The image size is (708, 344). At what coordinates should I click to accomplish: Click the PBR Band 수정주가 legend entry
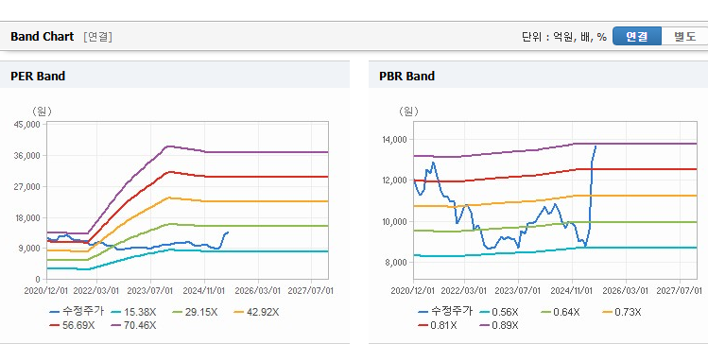445,312
